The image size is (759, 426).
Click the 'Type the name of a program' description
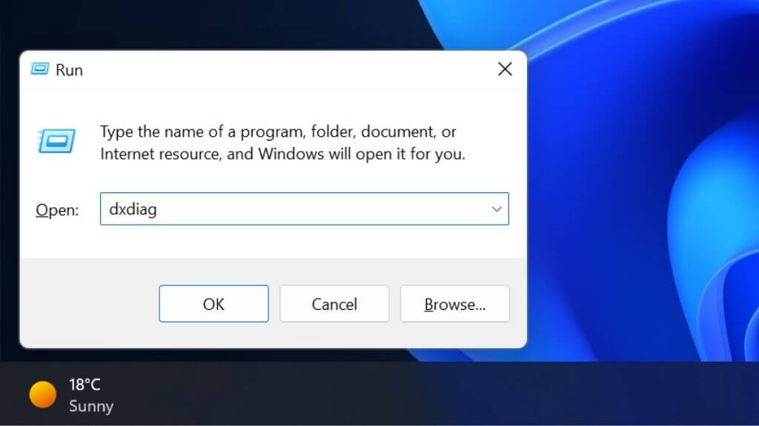pyautogui.click(x=282, y=143)
